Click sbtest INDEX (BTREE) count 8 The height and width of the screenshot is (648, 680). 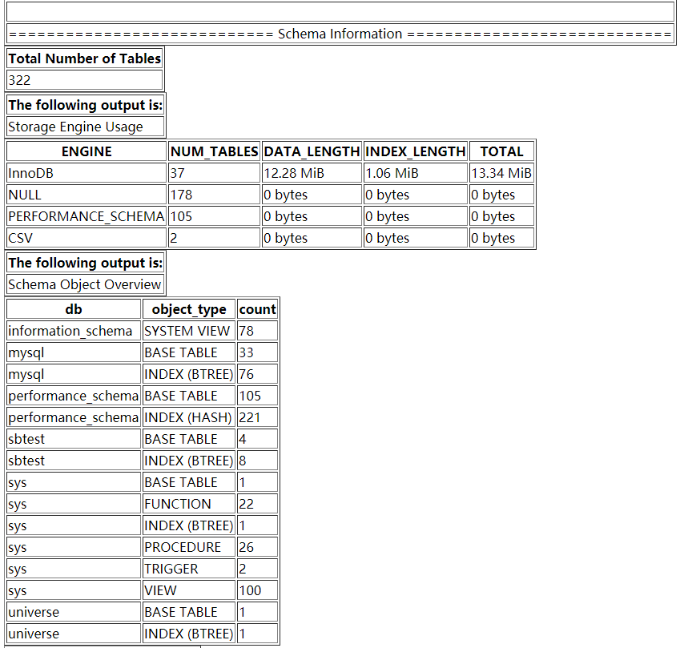tap(258, 461)
